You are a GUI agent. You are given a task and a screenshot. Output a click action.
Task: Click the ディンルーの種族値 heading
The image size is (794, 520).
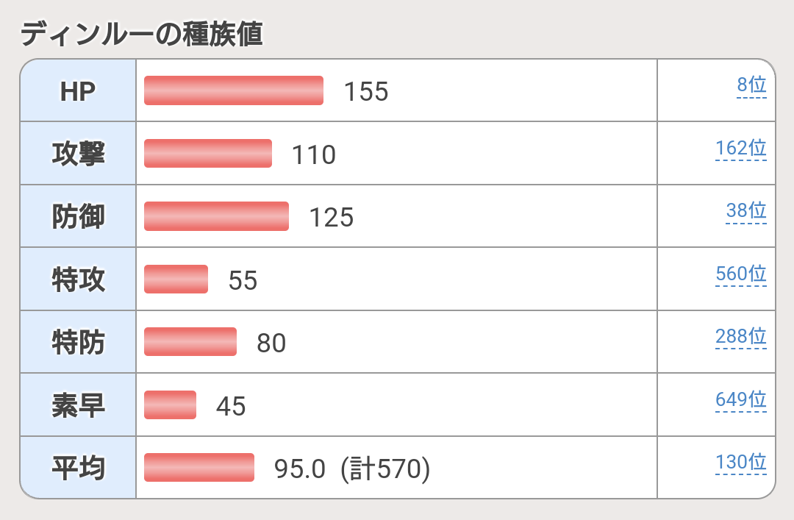pos(141,34)
